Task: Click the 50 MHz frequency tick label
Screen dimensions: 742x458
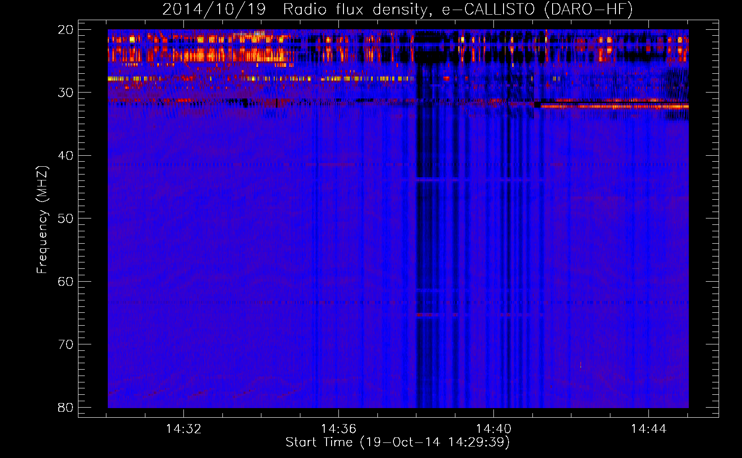Action: 66,218
